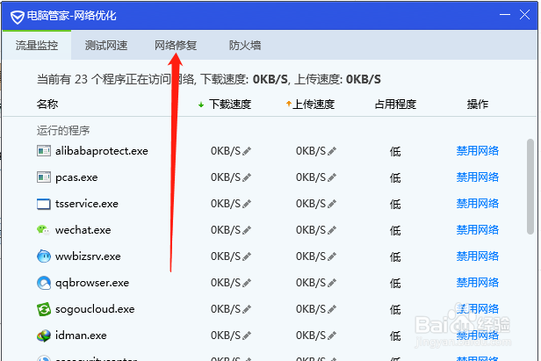Open the 防火墙 tab

point(245,45)
